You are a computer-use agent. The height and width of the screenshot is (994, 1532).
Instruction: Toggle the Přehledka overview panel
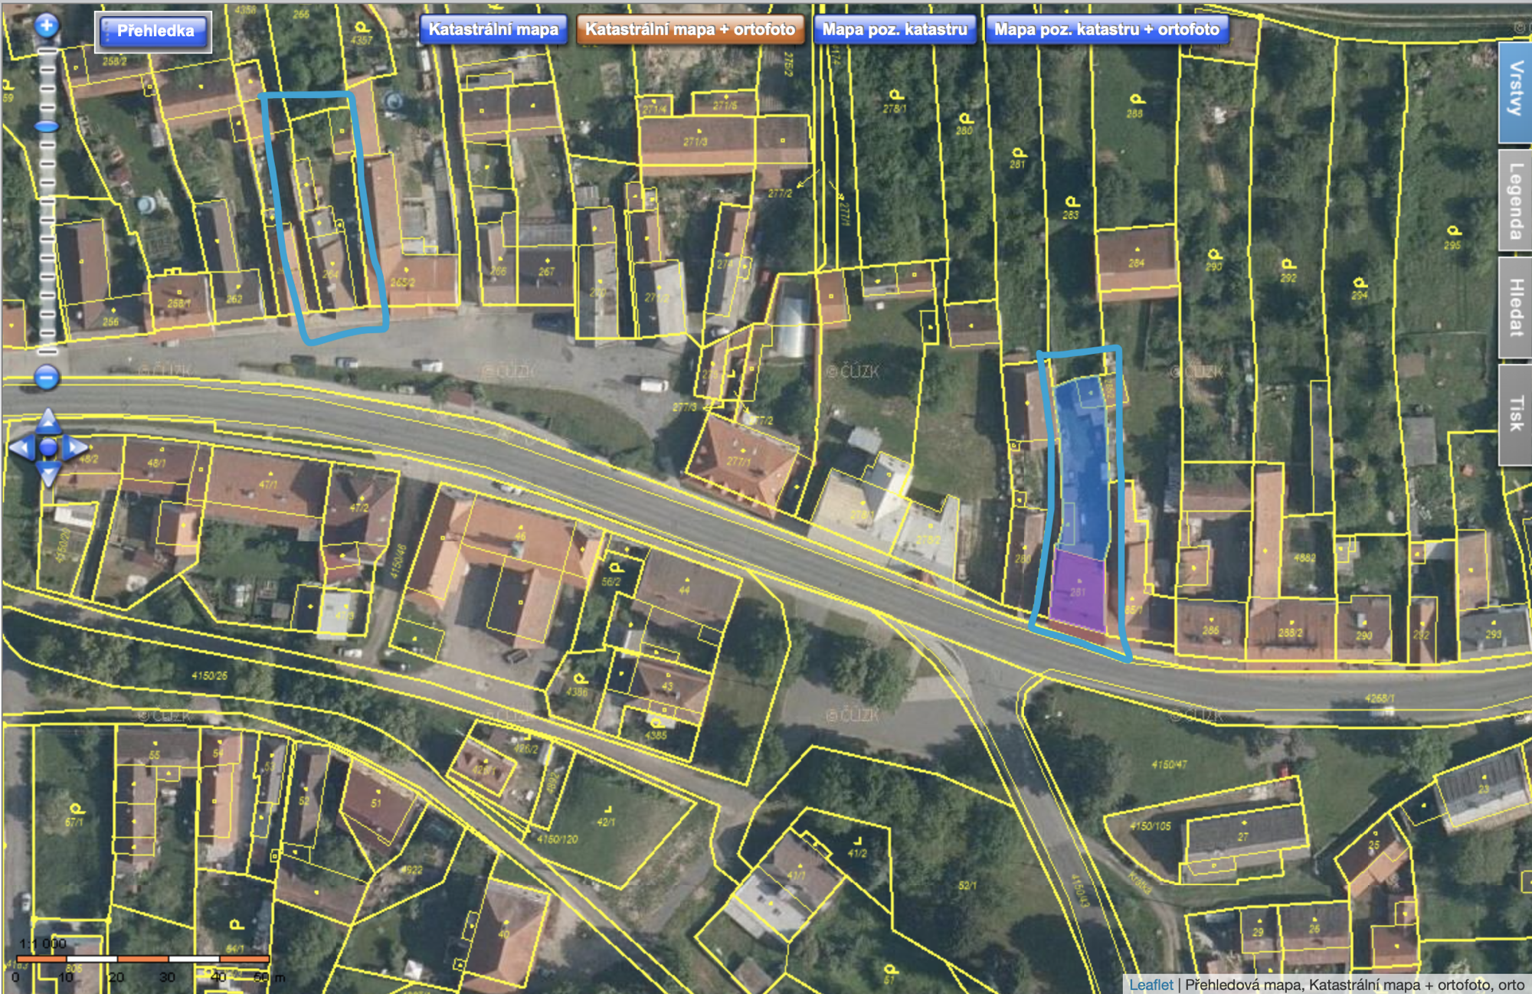[x=154, y=31]
